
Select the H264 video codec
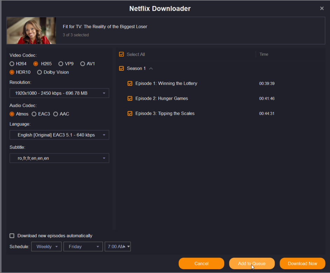tap(12, 64)
